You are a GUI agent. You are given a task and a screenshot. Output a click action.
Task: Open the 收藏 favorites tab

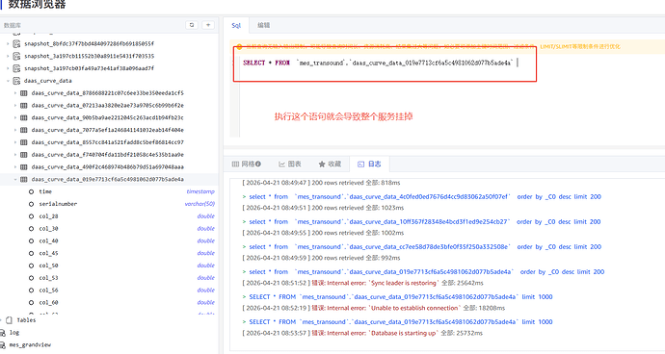(330, 164)
